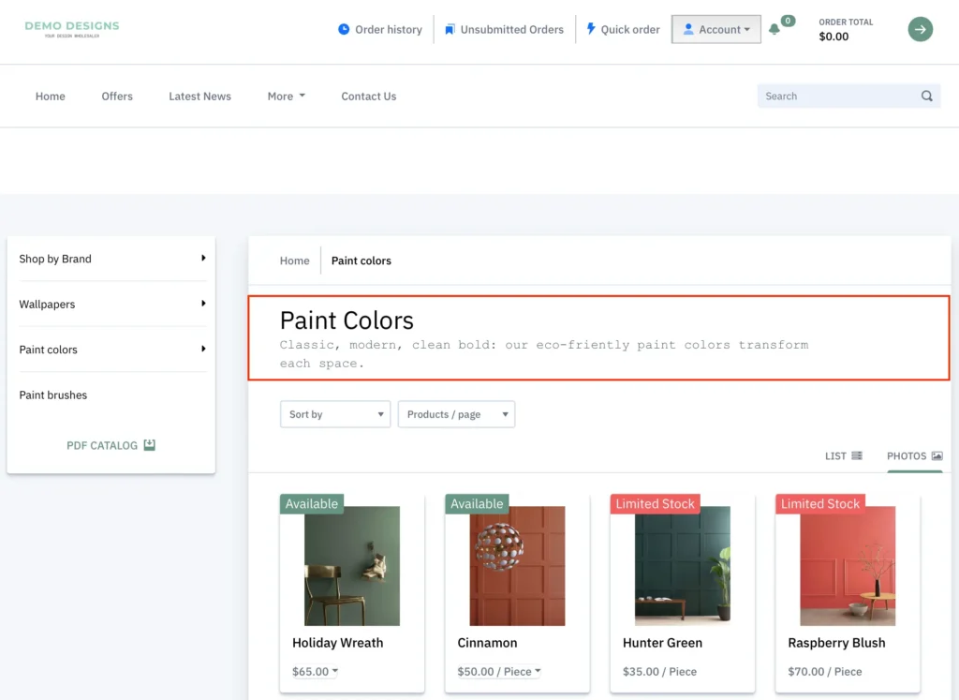Image resolution: width=959 pixels, height=700 pixels.
Task: Click the Demo Designs logo
Action: pyautogui.click(x=72, y=29)
